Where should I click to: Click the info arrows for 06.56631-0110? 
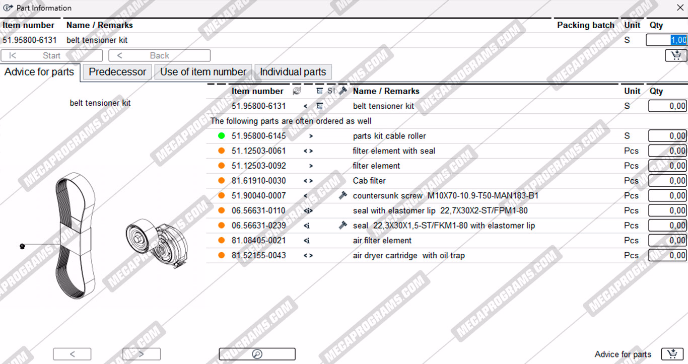pos(308,210)
